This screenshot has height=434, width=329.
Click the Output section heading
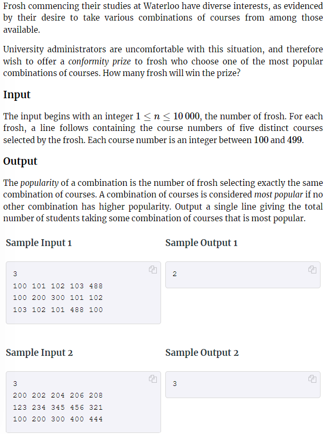20,161
